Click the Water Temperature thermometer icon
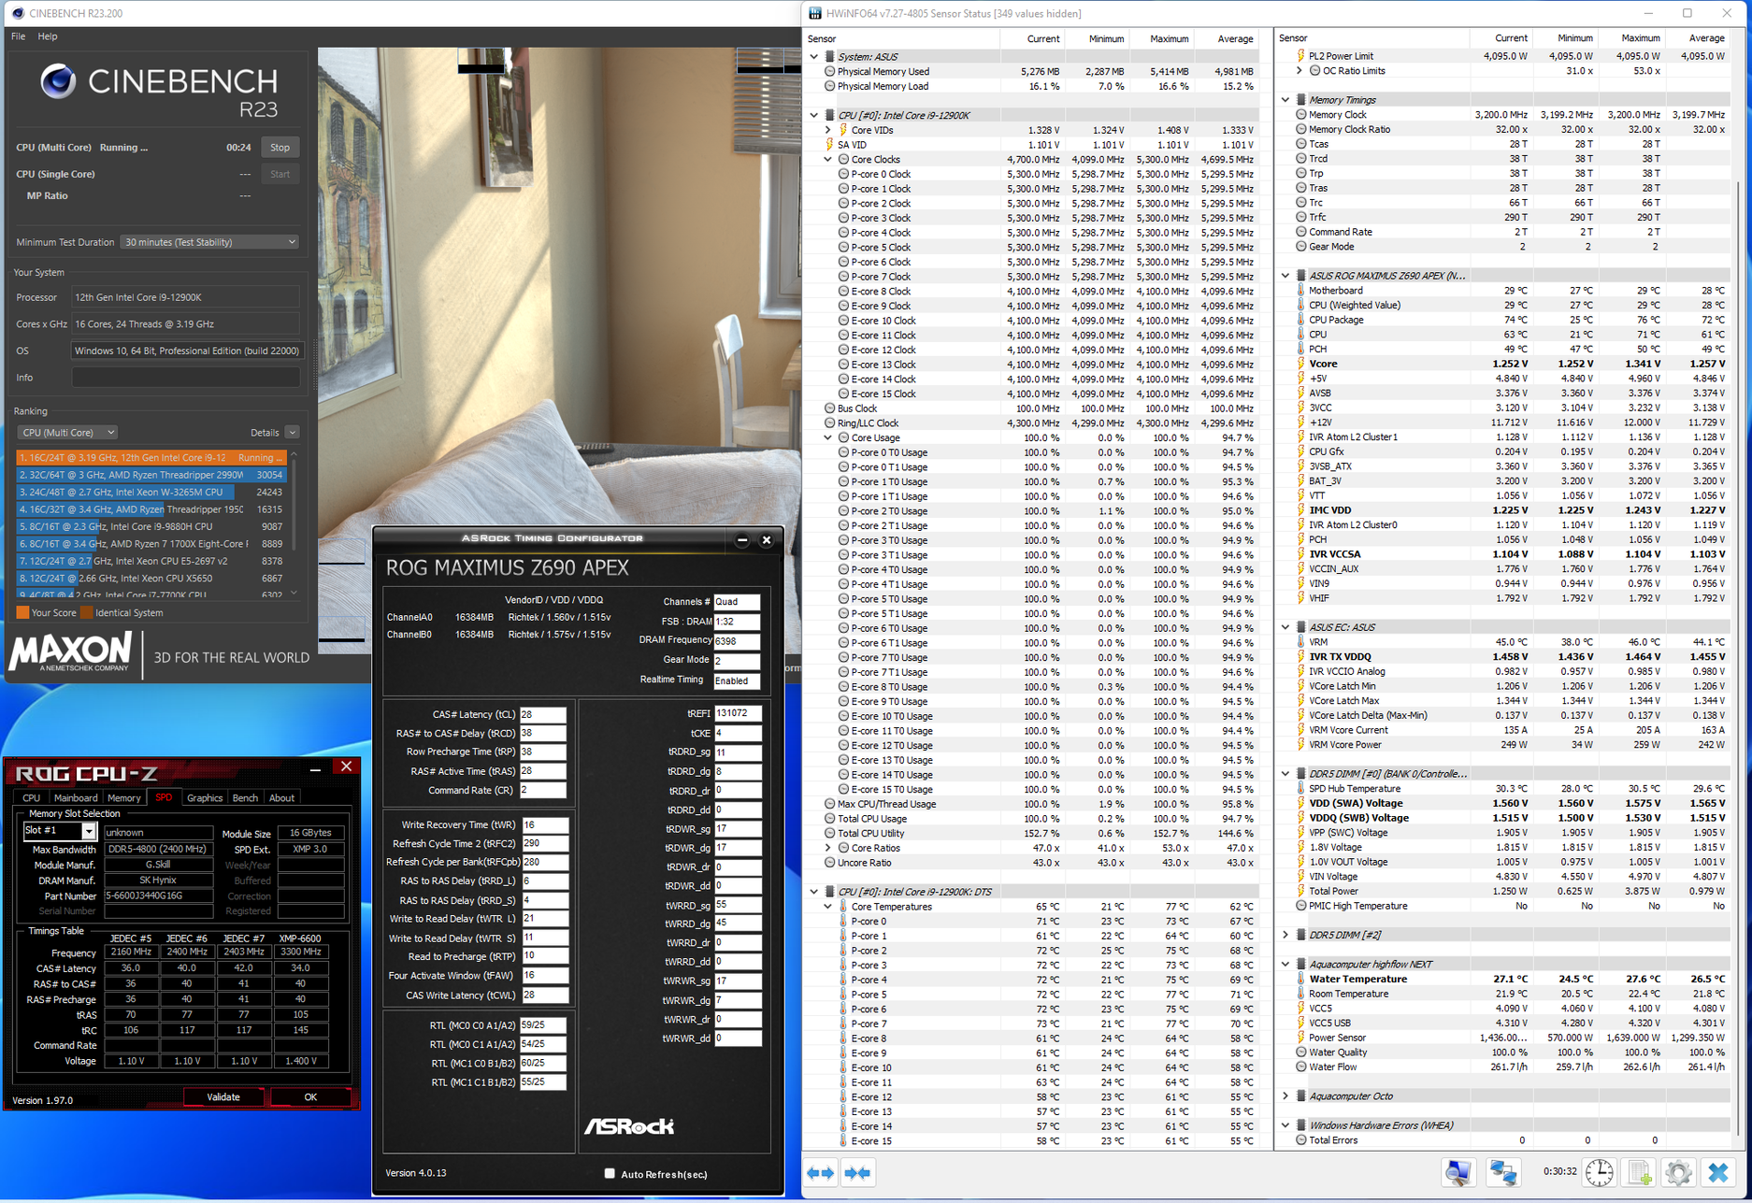 1300,979
